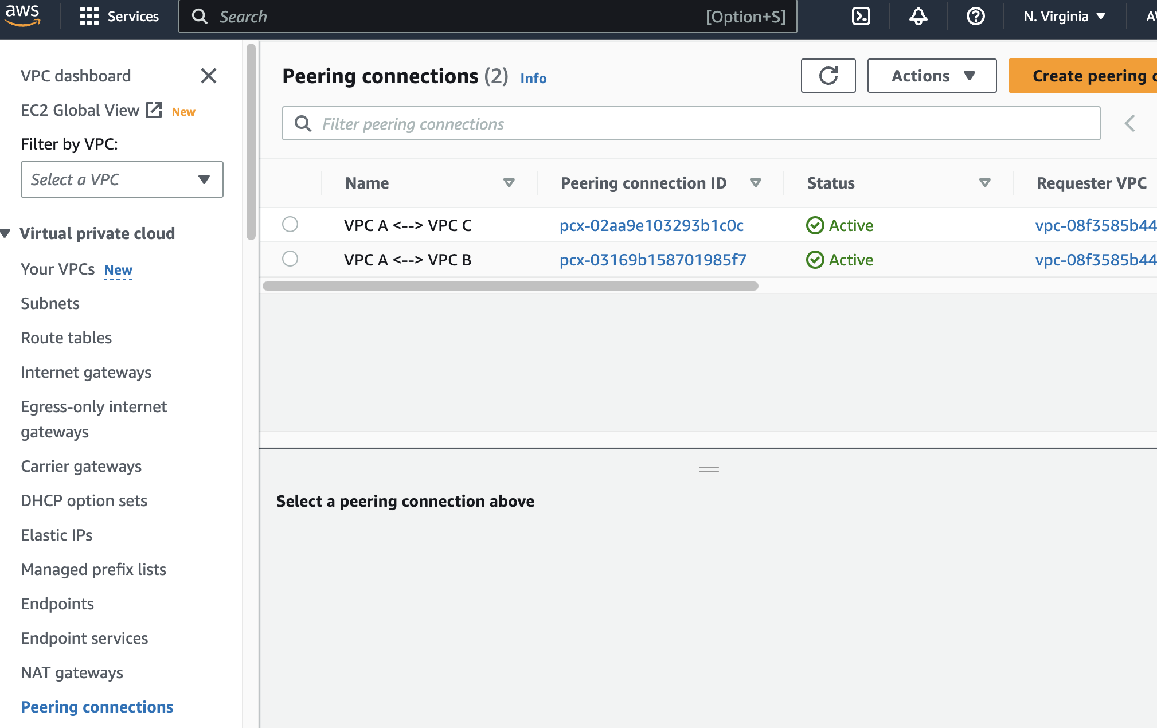Open the notifications bell
This screenshot has height=728, width=1157.
pyautogui.click(x=918, y=16)
